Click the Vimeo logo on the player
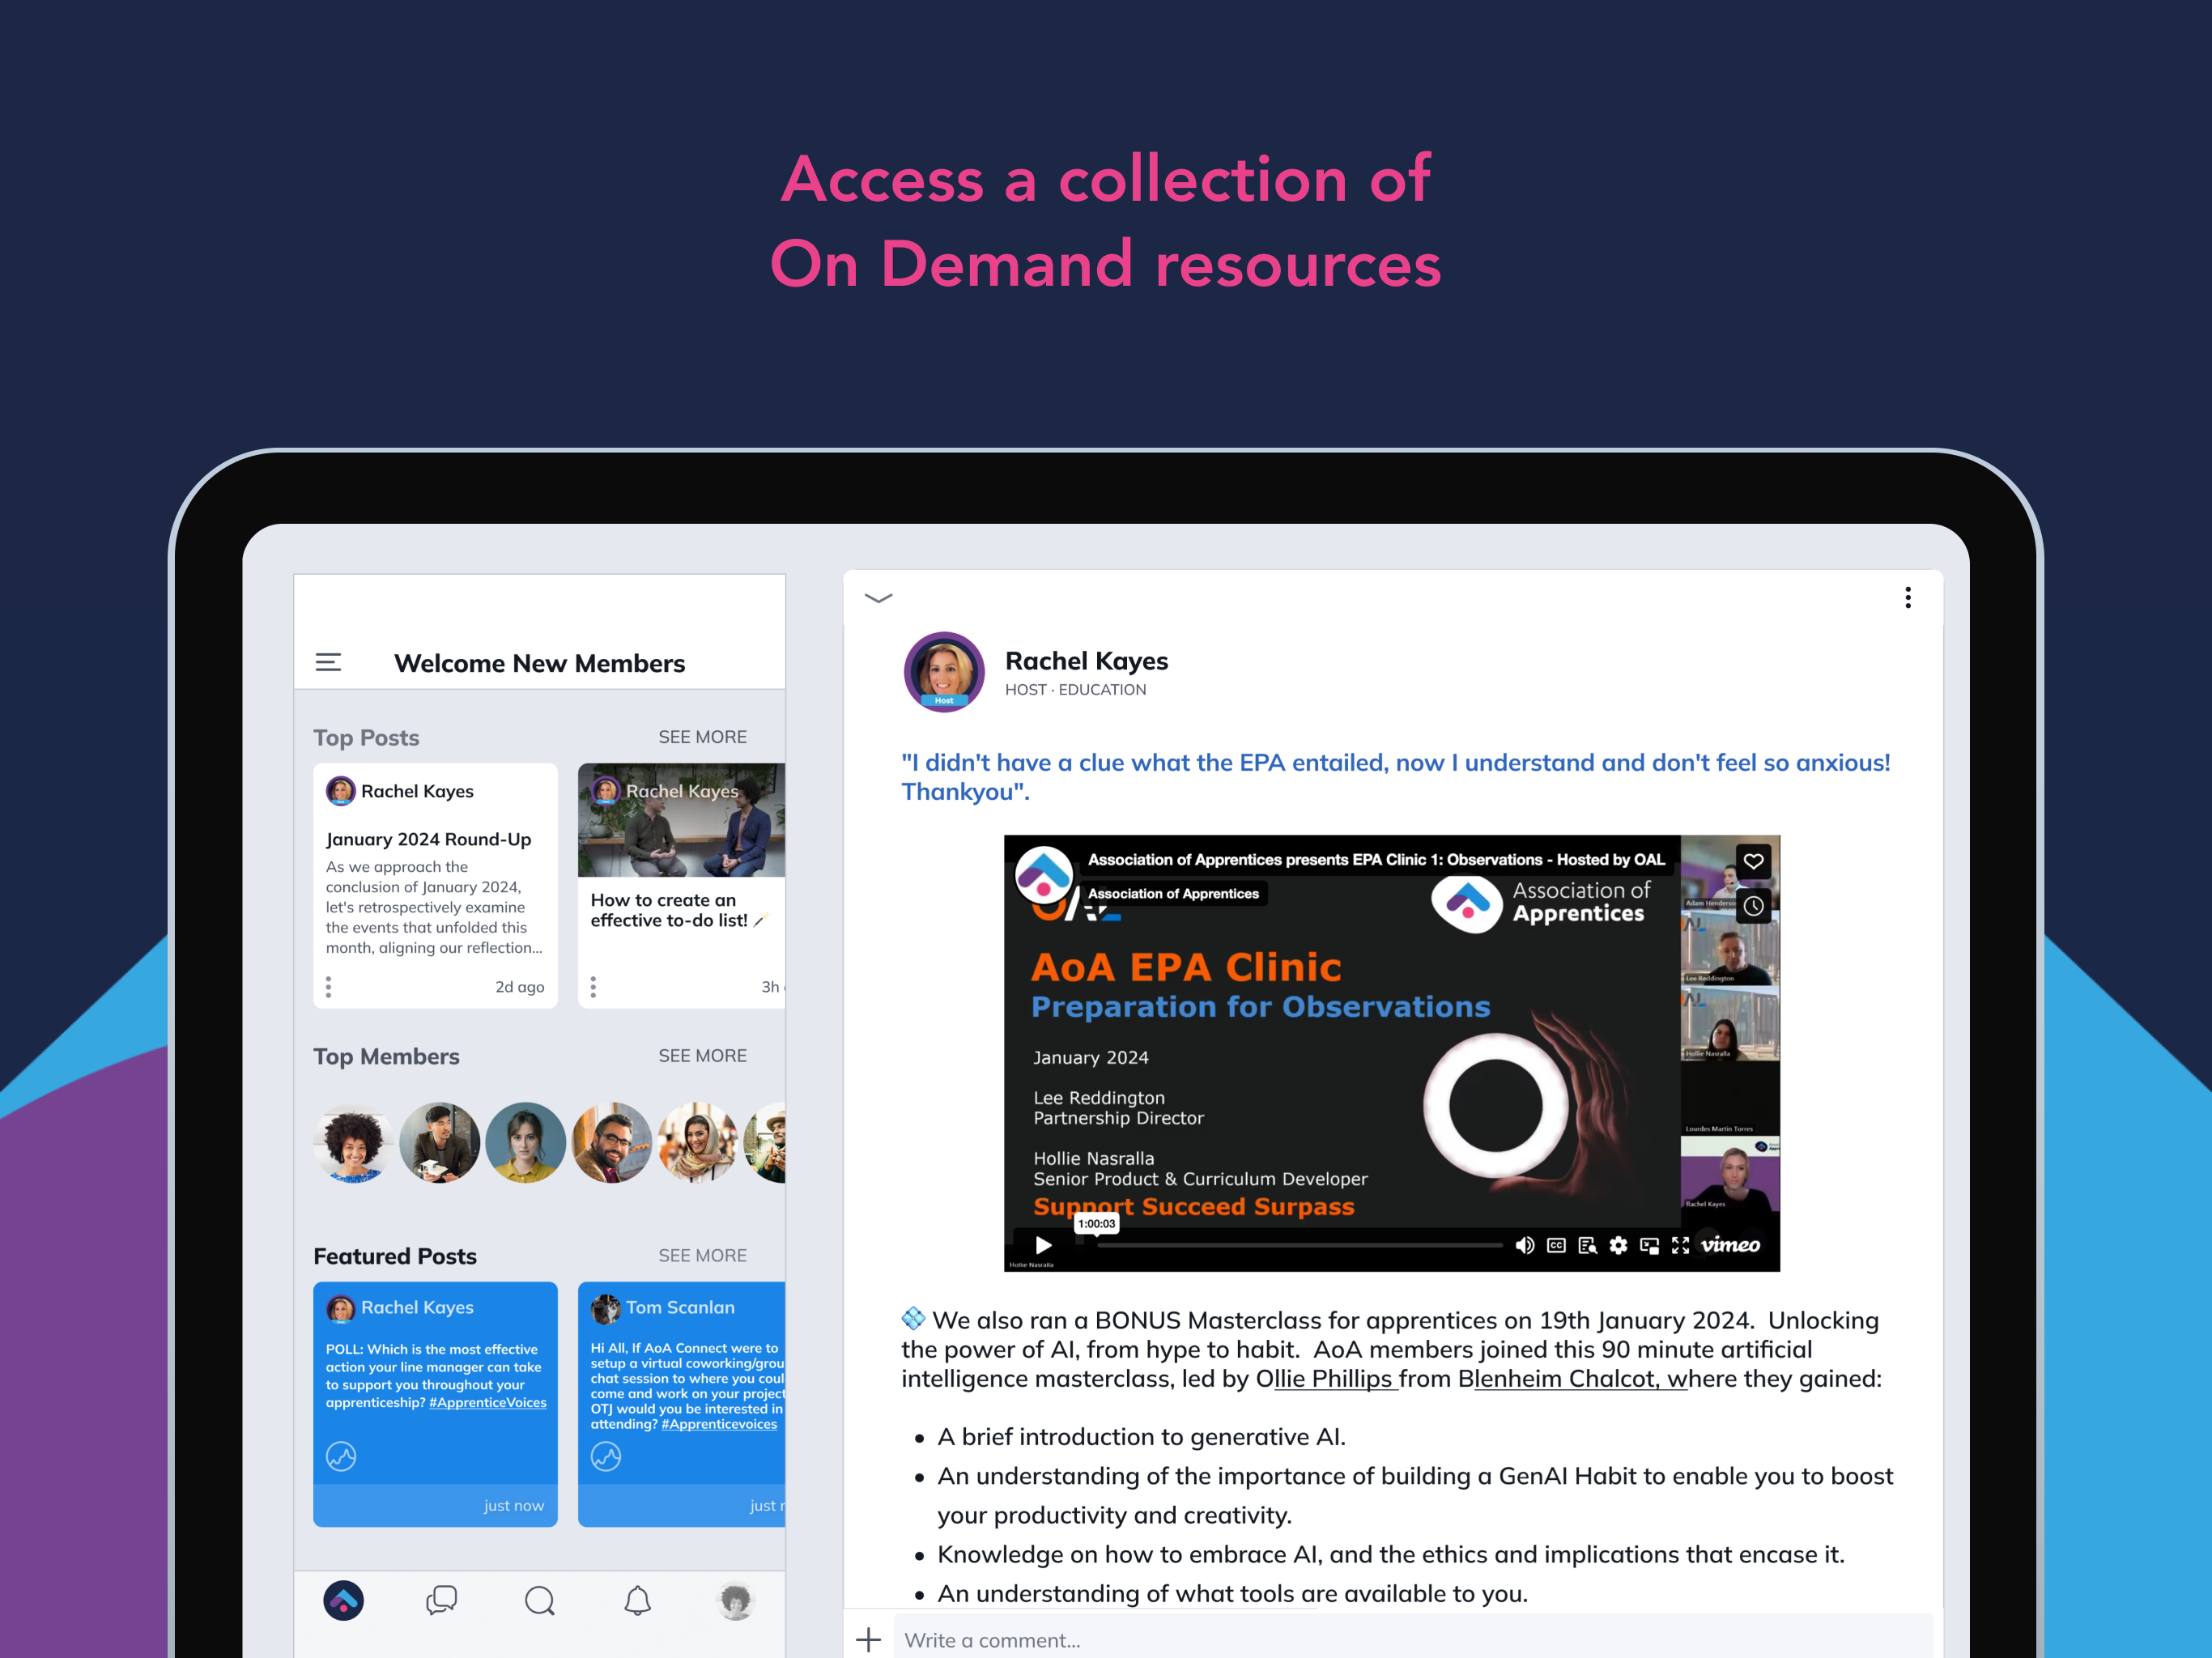Image resolution: width=2212 pixels, height=1658 pixels. 1731,1245
